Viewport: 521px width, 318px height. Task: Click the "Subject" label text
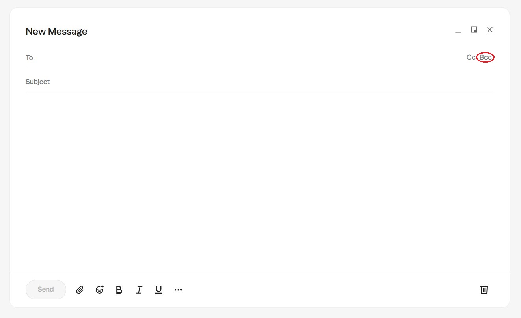[x=38, y=82]
